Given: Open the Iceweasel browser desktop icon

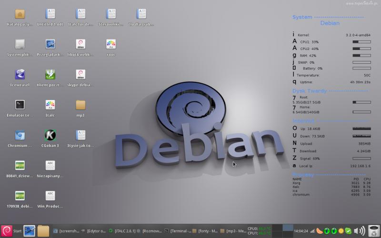Looking at the screenshot, I should [20, 74].
